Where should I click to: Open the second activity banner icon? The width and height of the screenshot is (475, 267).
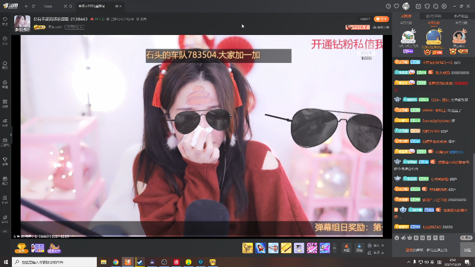(37, 248)
